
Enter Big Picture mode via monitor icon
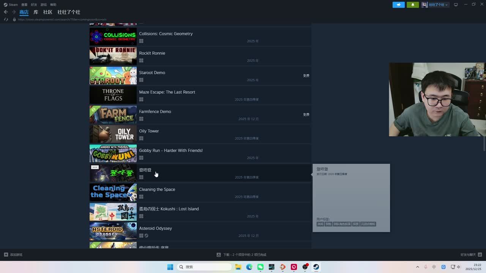(x=456, y=5)
